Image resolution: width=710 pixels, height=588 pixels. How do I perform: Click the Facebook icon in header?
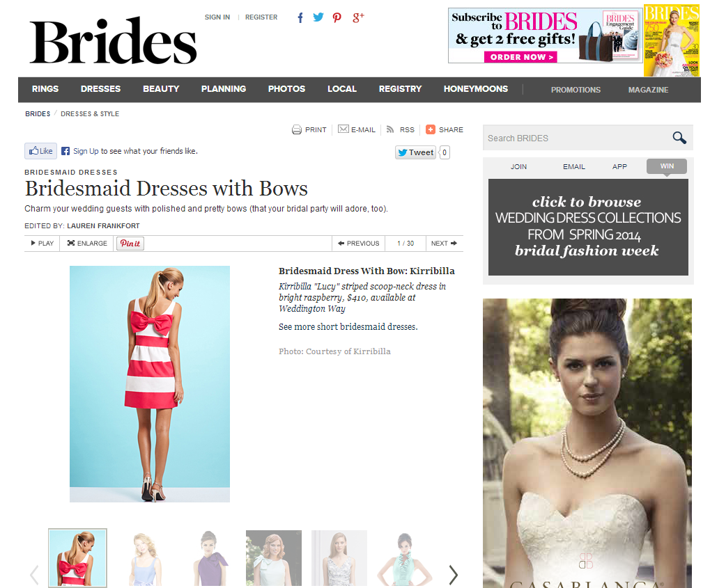tap(300, 17)
